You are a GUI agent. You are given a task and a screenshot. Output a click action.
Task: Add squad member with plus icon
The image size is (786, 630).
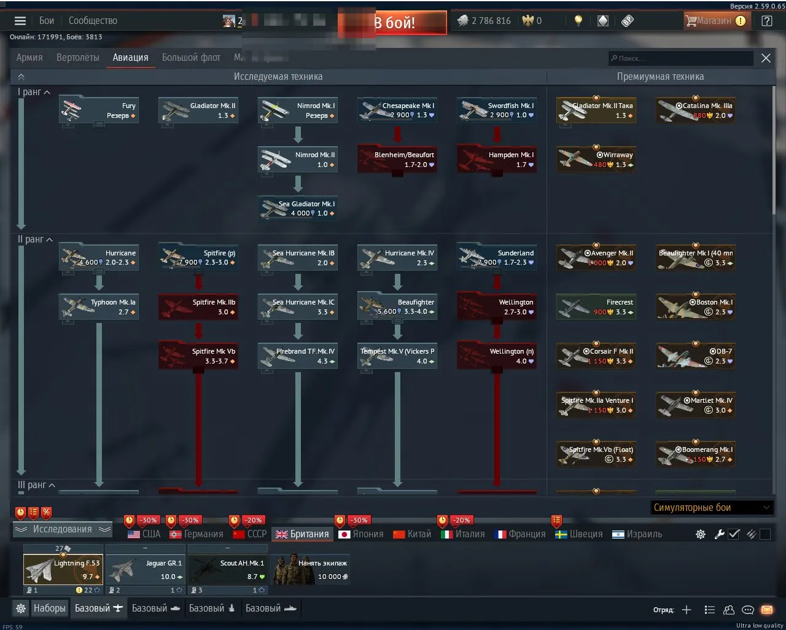pyautogui.click(x=687, y=610)
